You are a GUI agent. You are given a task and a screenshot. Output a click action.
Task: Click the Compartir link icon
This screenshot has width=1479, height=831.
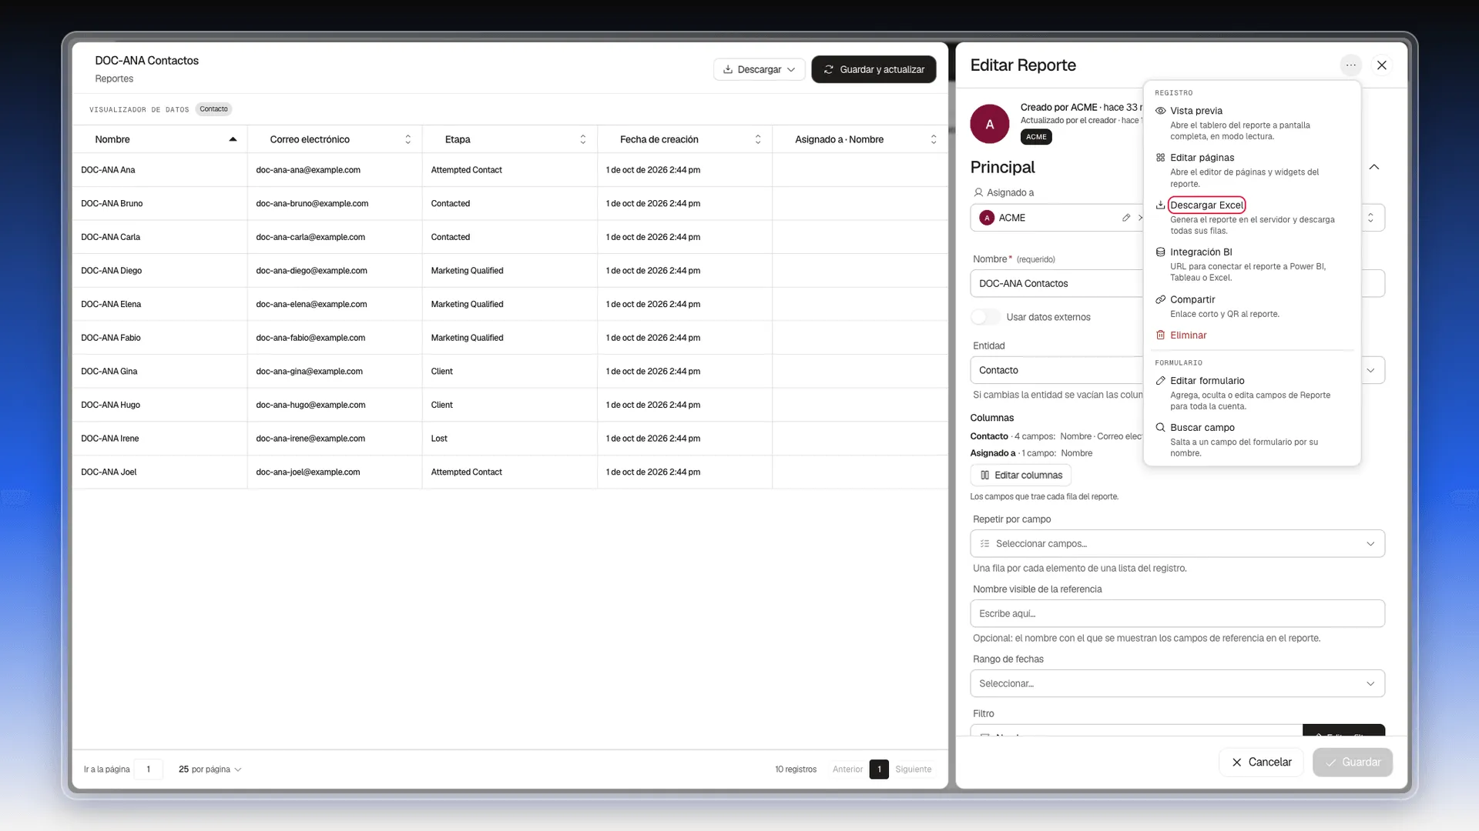click(1160, 299)
